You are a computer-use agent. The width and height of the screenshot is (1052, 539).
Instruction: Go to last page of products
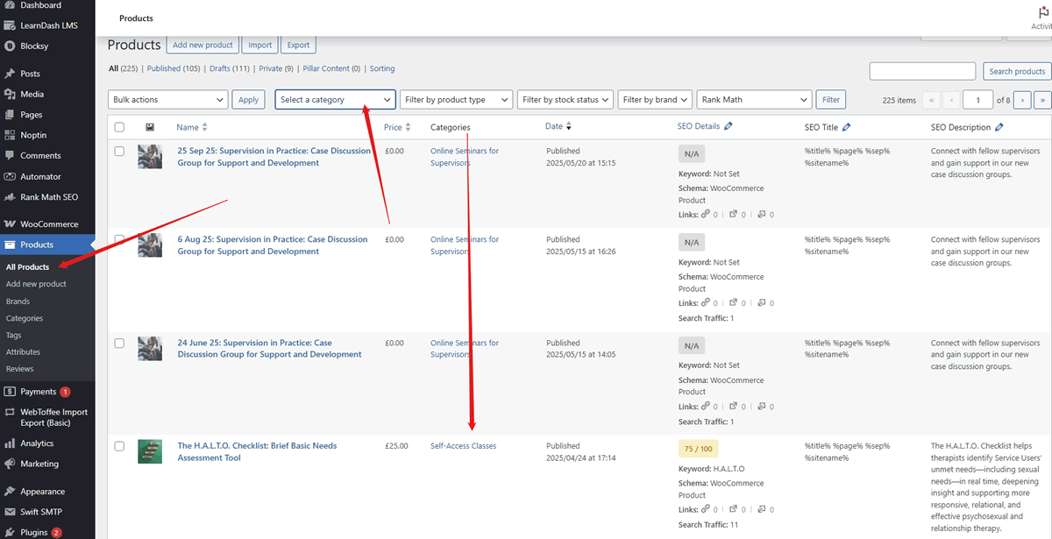[1042, 100]
